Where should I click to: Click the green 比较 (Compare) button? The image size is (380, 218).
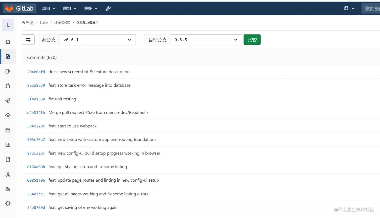[252, 40]
